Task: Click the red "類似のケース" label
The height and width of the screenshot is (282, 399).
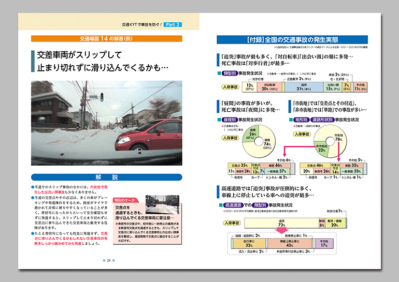Action: (x=125, y=200)
